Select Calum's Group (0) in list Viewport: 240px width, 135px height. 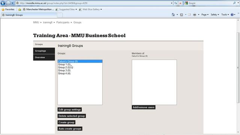[80, 61]
